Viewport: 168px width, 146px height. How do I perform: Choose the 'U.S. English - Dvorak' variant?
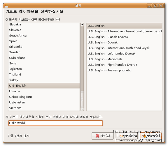pyautogui.click(x=124, y=42)
